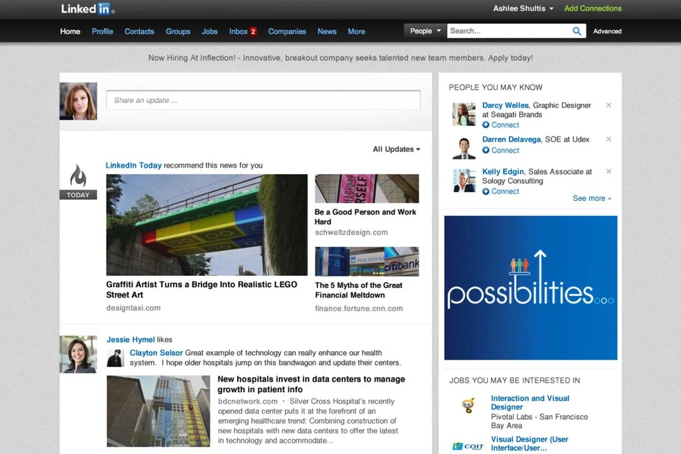681x454 pixels.
Task: Click schweltzdesign.com source text
Action: [351, 232]
